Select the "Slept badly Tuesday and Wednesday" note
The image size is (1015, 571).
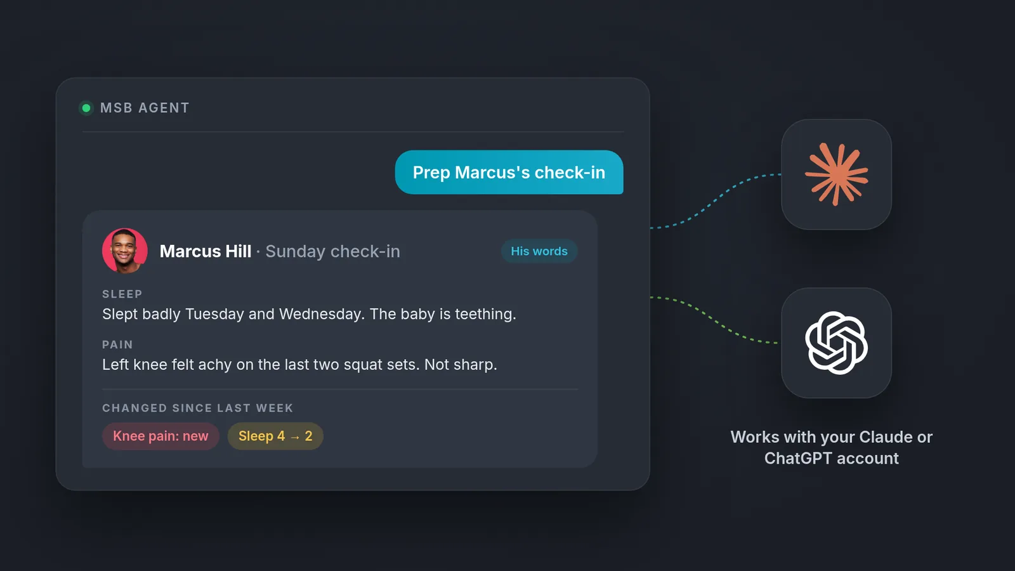309,314
